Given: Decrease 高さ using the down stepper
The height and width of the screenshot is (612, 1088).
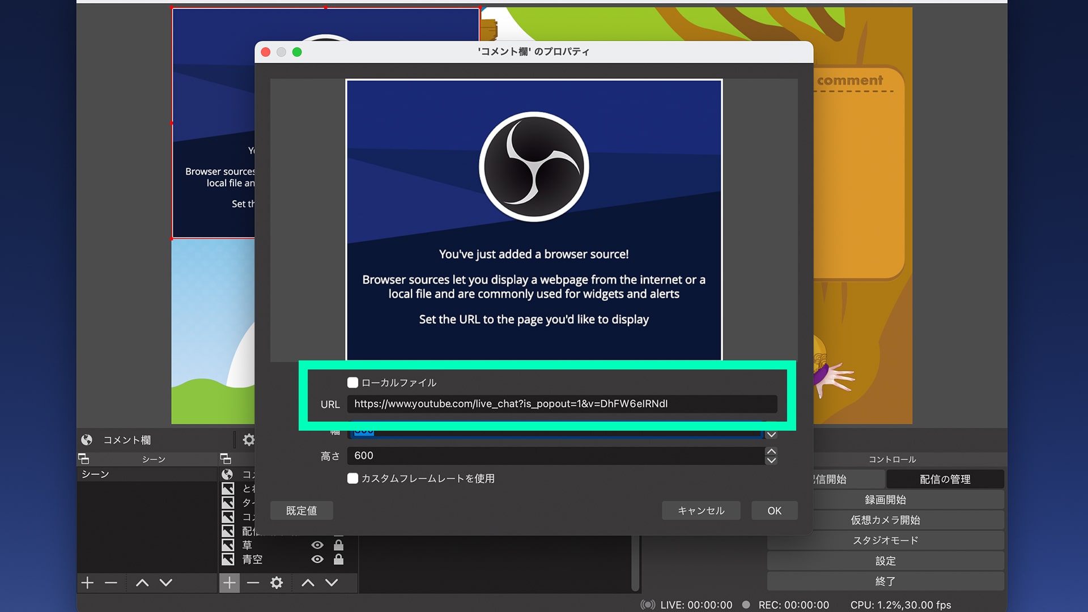Looking at the screenshot, I should 771,460.
